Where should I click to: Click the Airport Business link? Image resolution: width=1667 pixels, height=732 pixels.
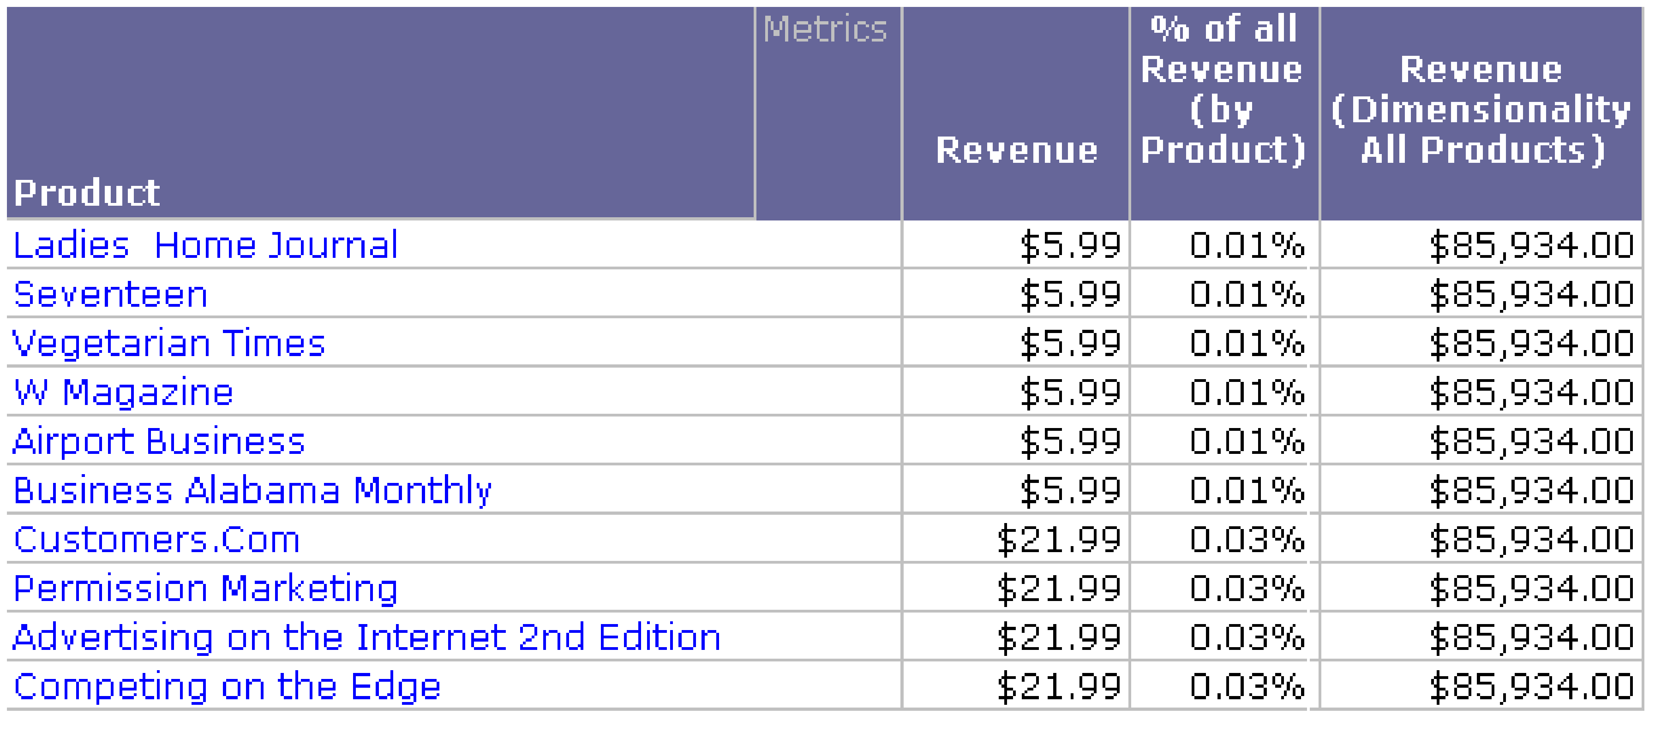coord(159,442)
